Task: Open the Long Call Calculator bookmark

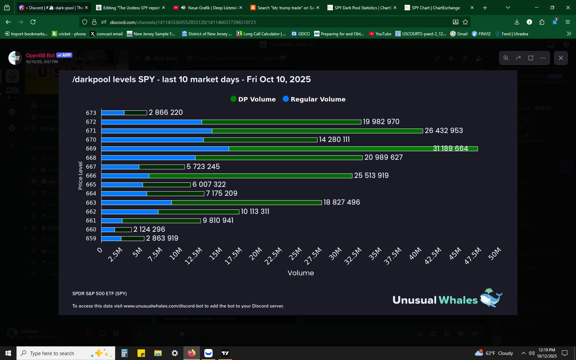Action: click(x=261, y=34)
